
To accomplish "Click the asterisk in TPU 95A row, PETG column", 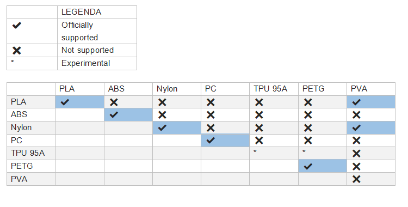I will coord(304,151).
